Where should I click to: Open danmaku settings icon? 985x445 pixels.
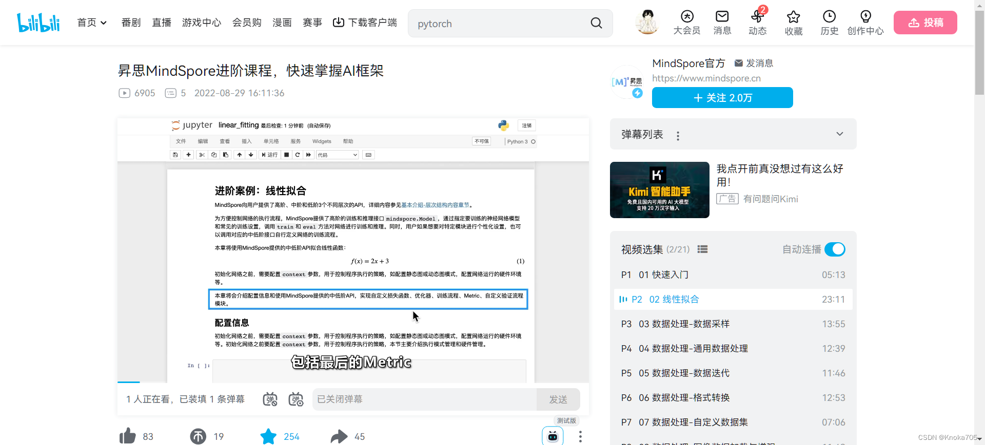click(296, 399)
